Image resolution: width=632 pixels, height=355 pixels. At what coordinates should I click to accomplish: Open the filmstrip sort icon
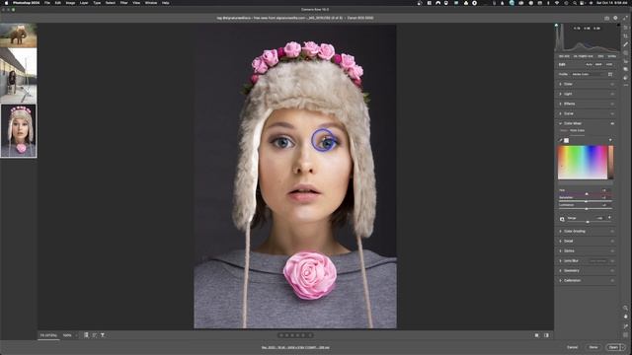coord(94,335)
